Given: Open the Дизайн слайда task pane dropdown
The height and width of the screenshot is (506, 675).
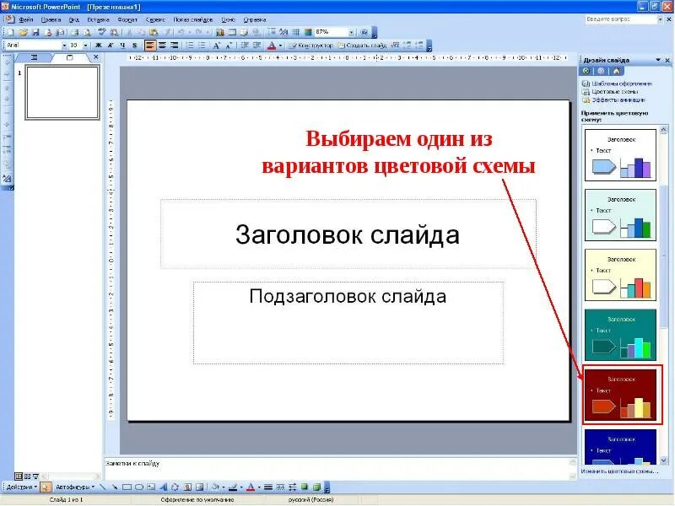Looking at the screenshot, I should coord(658,60).
